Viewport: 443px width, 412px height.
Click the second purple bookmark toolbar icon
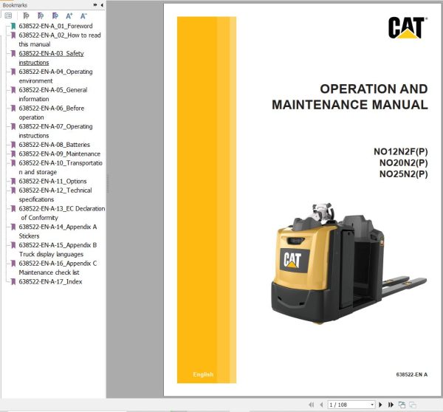click(55, 16)
